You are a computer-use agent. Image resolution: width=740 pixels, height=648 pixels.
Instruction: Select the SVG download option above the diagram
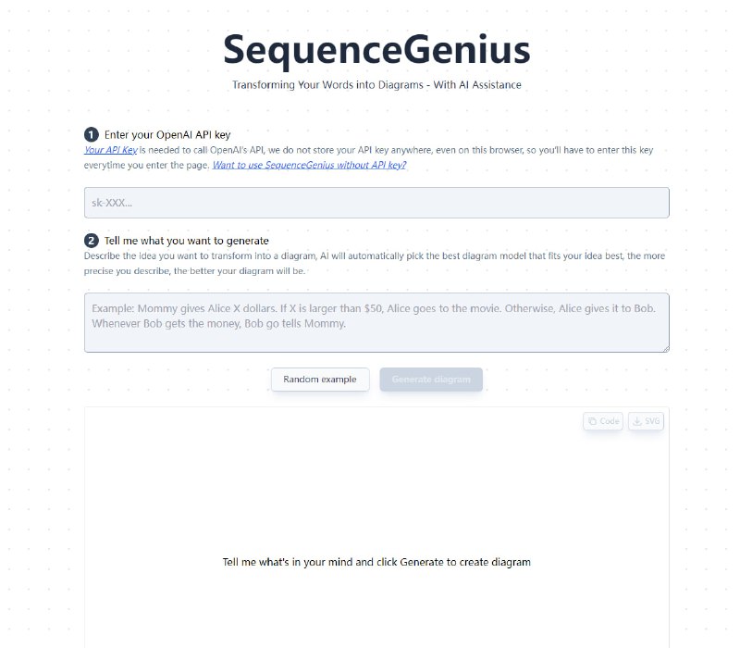click(x=646, y=421)
